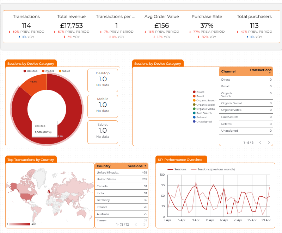Open the United Kingdom row
The image size is (282, 233).
(122, 172)
